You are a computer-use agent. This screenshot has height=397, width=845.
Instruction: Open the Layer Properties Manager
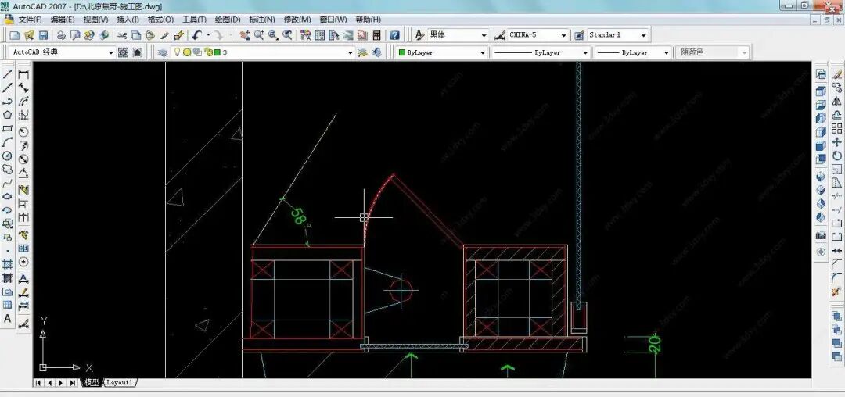tap(162, 52)
